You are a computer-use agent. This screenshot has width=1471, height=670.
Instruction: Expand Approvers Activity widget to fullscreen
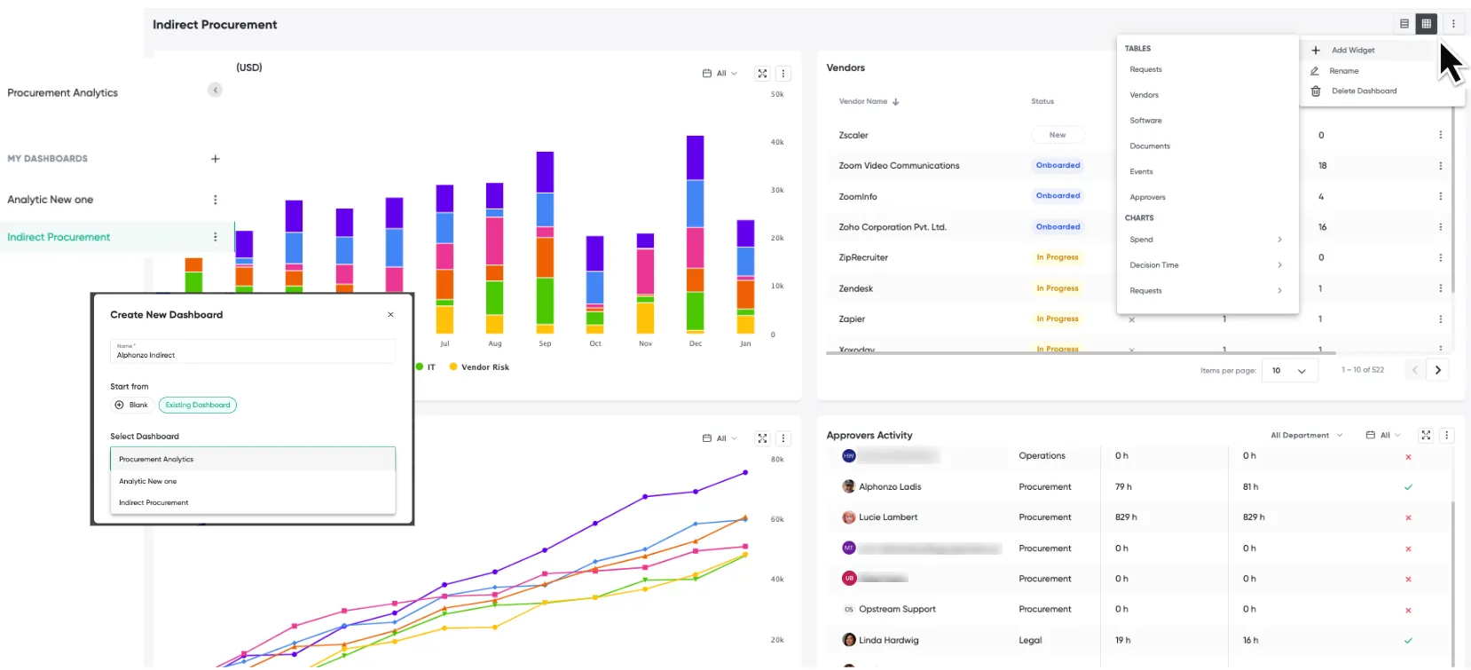click(1426, 435)
